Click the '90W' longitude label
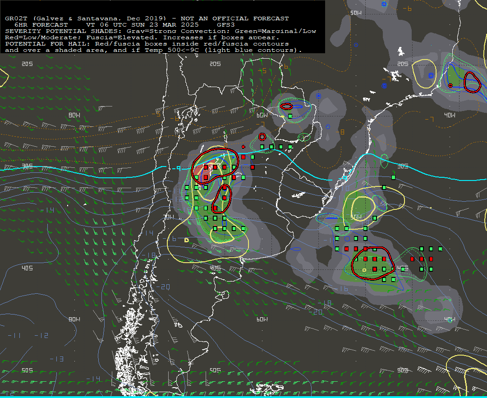The width and height of the screenshot is (487, 398). point(74,319)
